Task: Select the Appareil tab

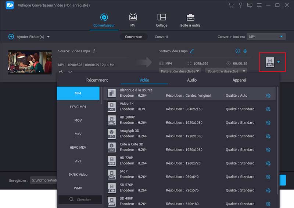Action: [239, 80]
